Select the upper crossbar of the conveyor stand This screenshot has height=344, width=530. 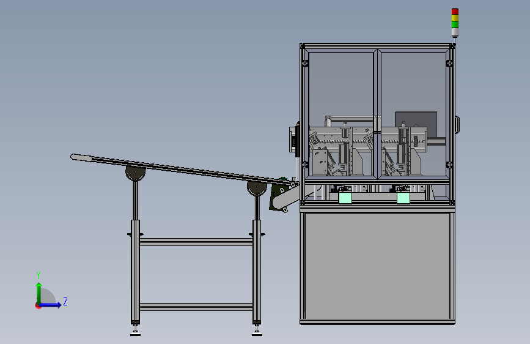pyautogui.click(x=196, y=242)
